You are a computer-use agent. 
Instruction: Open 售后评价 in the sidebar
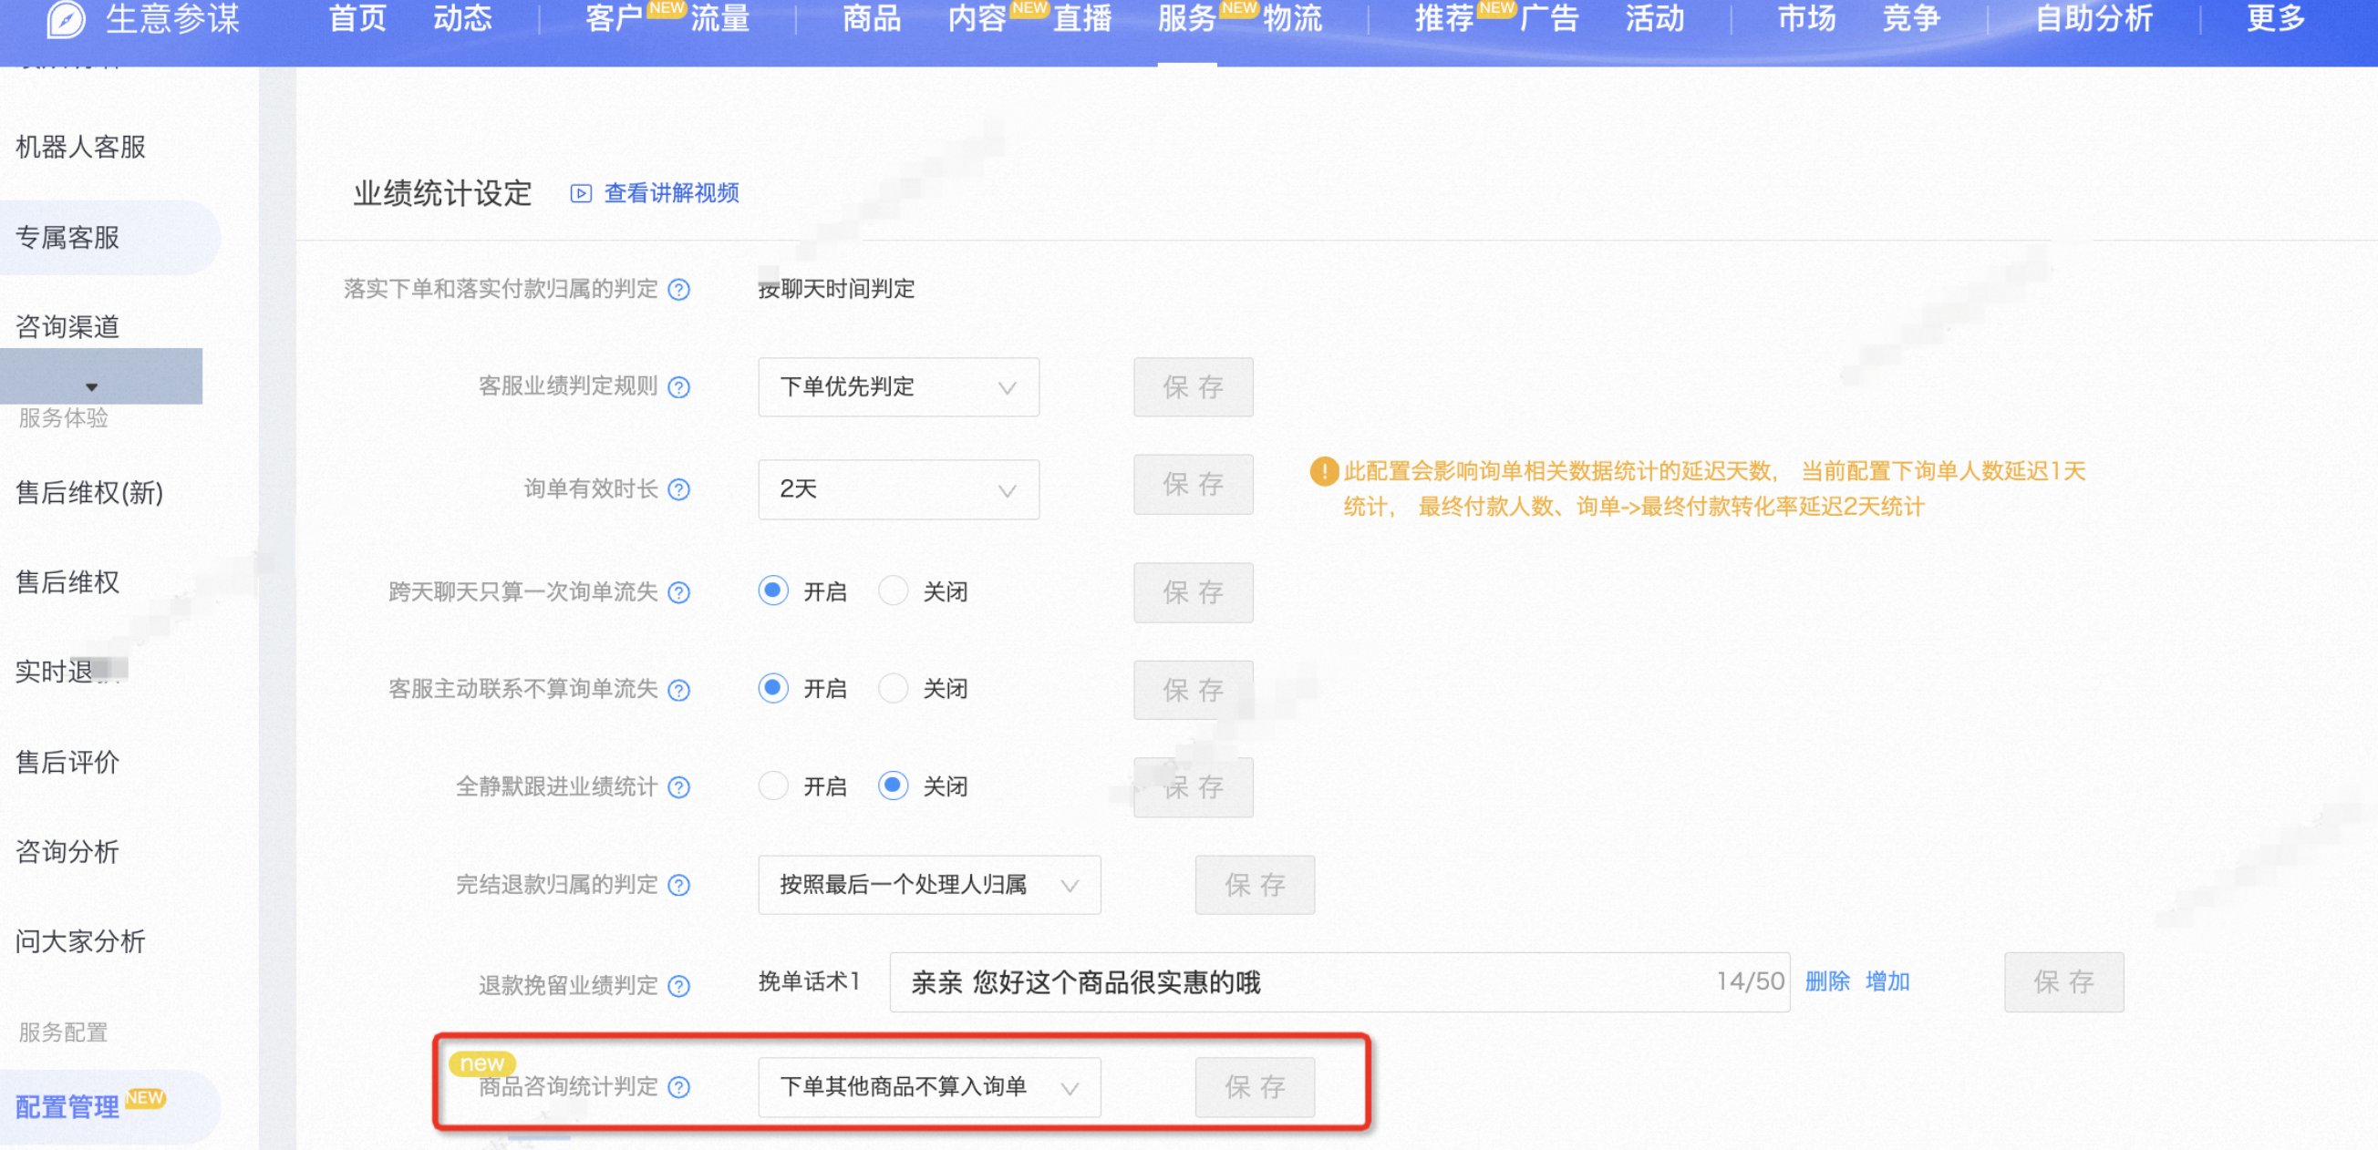(x=67, y=763)
